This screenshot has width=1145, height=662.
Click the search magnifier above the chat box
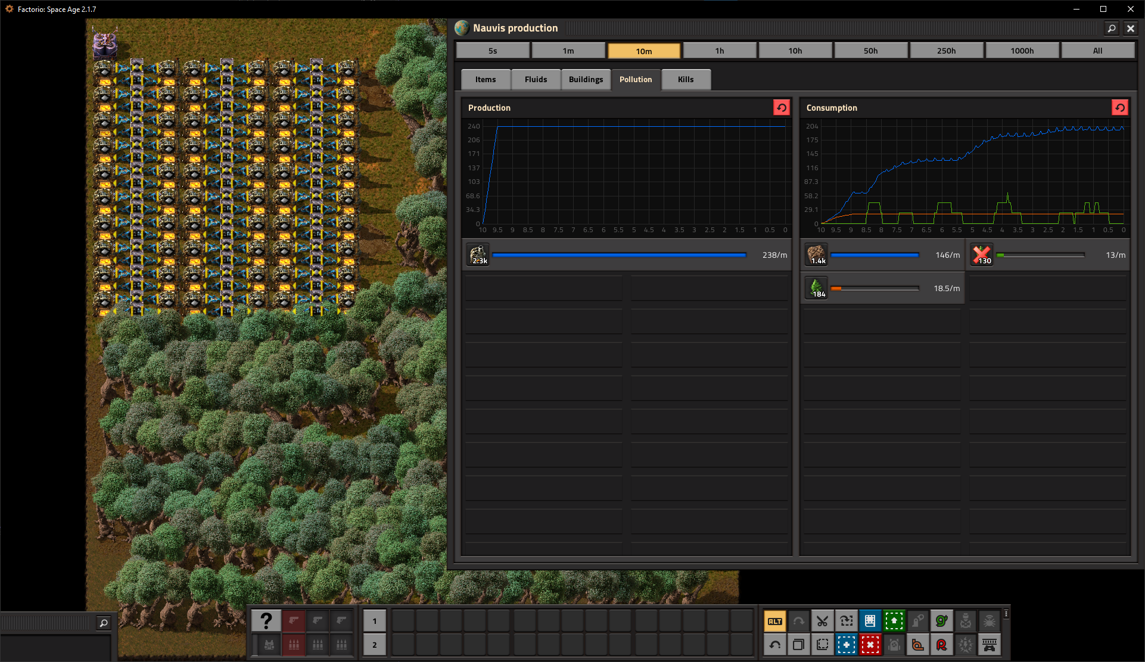point(103,623)
